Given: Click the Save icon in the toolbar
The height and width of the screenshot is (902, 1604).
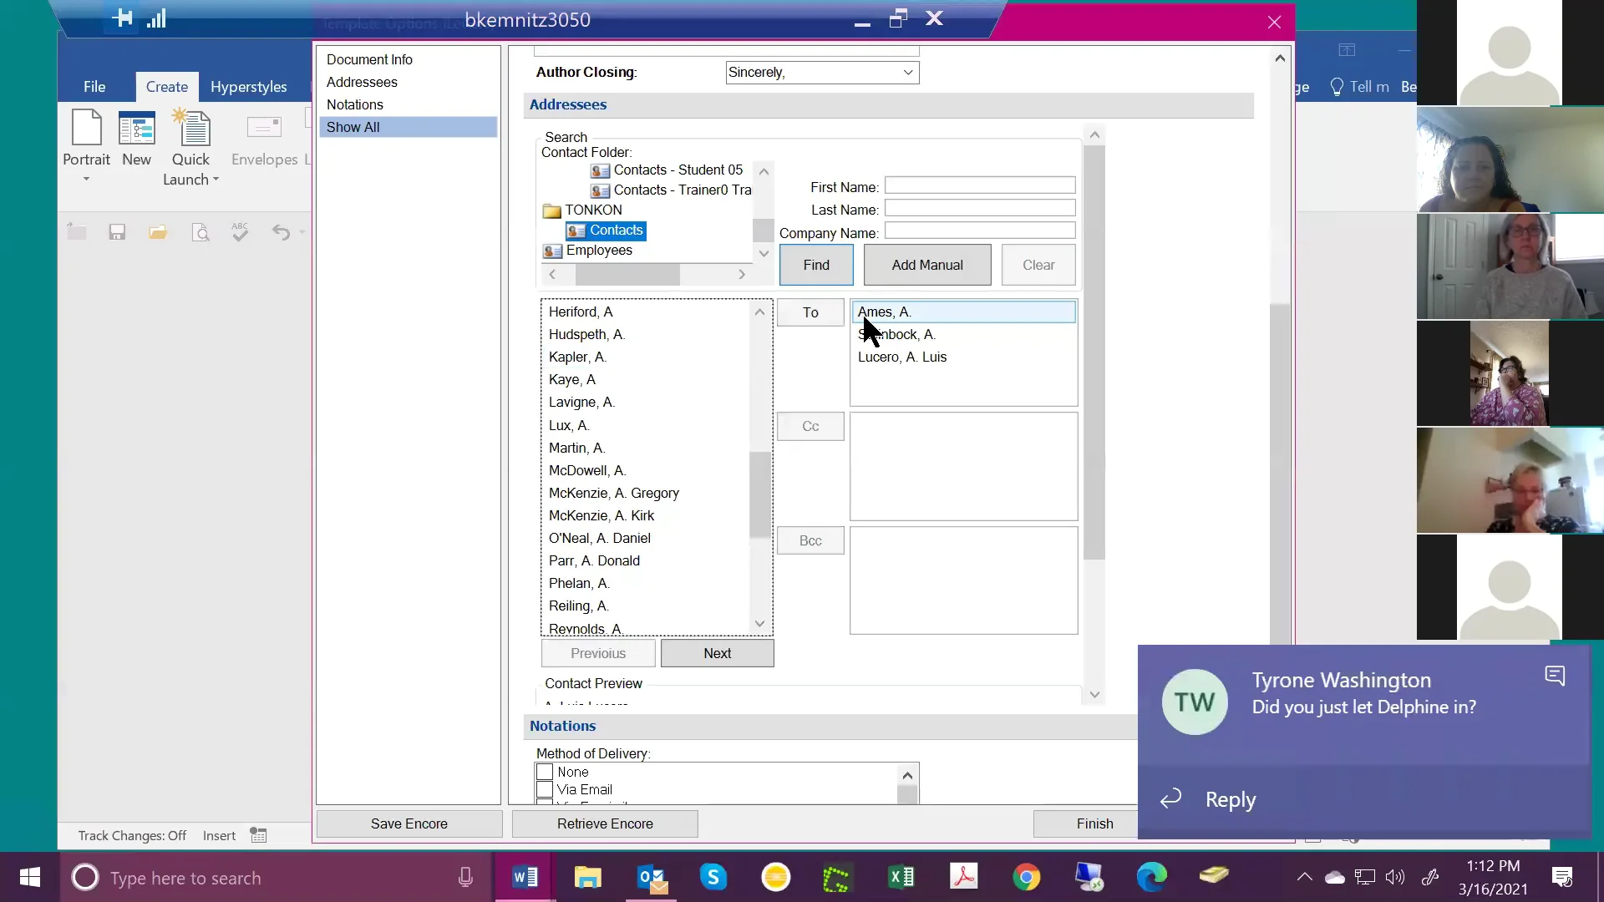Looking at the screenshot, I should (x=117, y=231).
